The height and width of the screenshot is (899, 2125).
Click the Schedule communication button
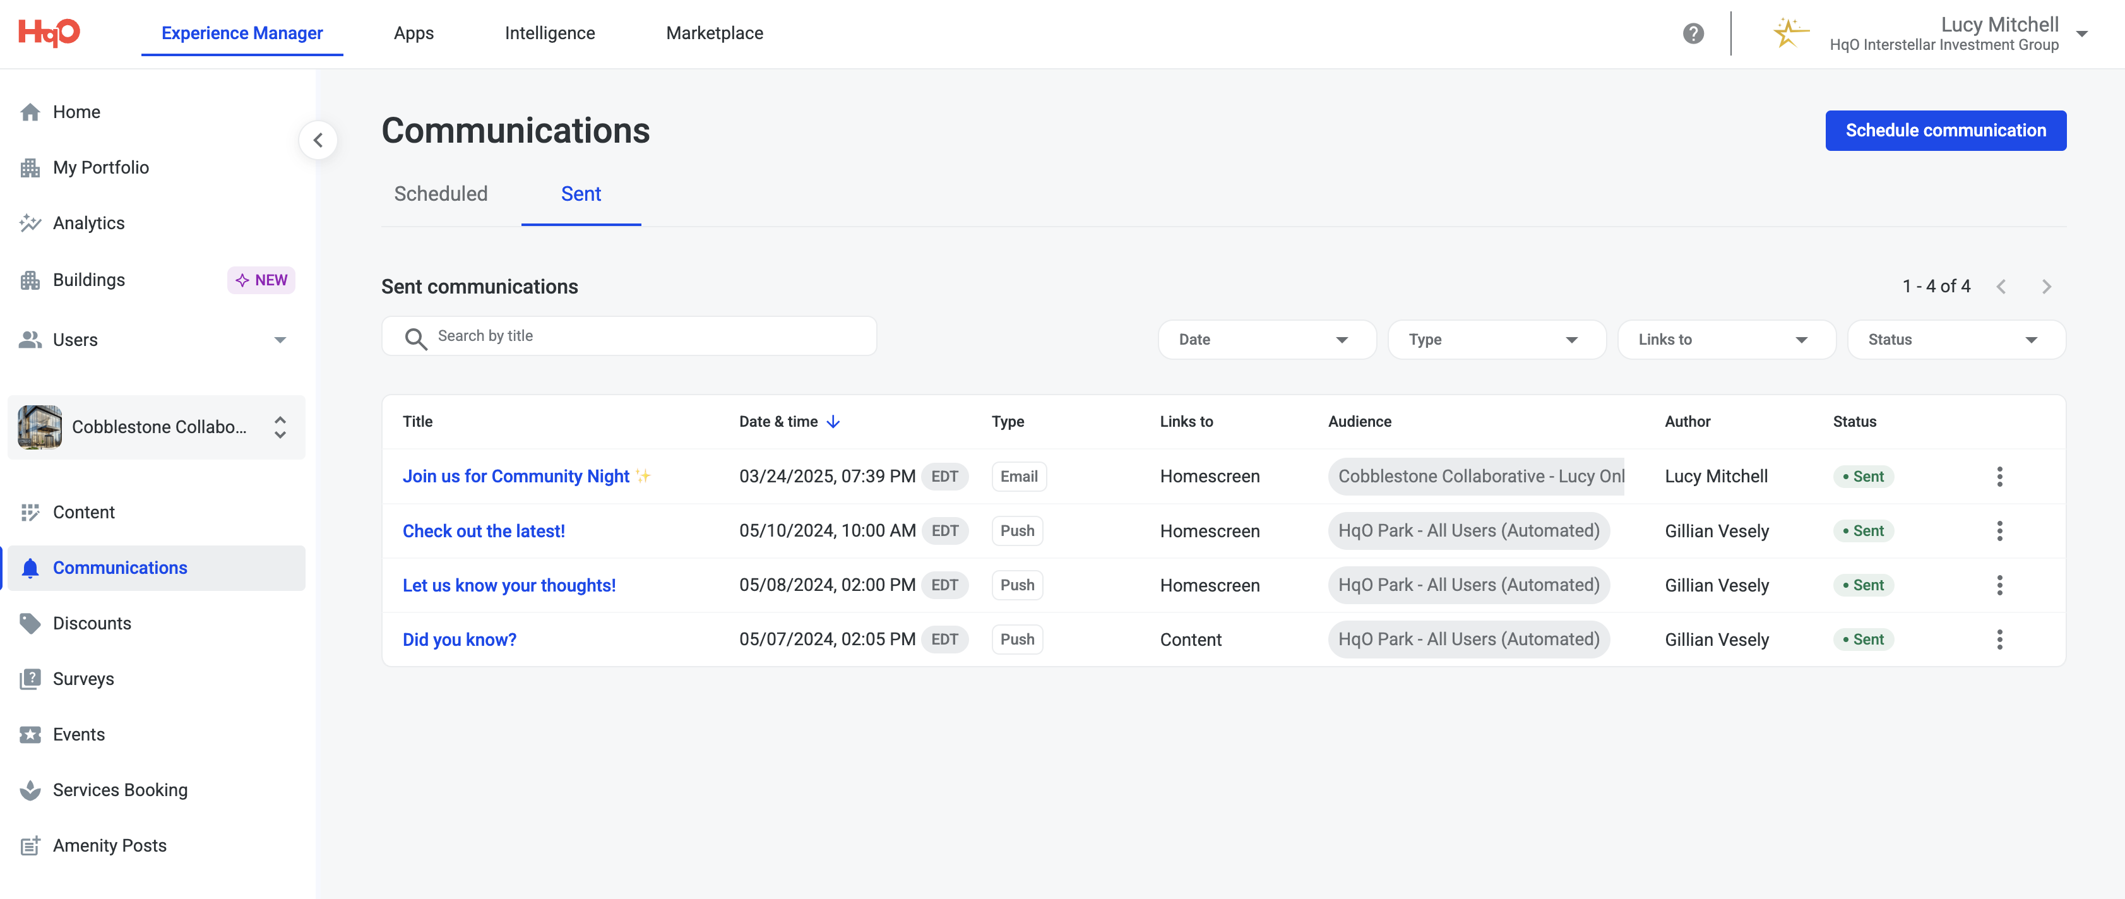1945,130
